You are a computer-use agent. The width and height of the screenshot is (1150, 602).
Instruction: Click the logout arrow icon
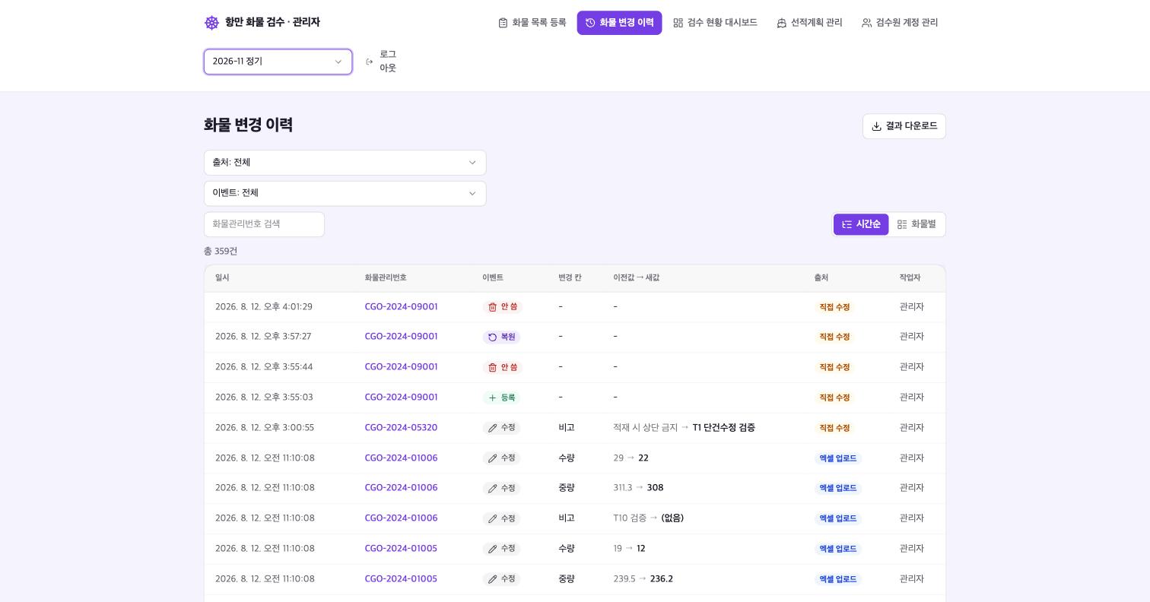370,62
